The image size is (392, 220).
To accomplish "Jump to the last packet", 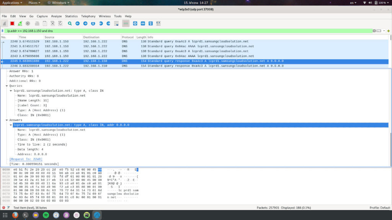I will tap(108, 23).
